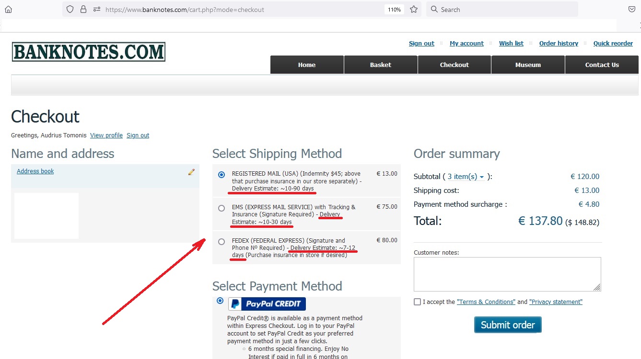Open the Wish list link
The height and width of the screenshot is (359, 641).
tap(511, 43)
